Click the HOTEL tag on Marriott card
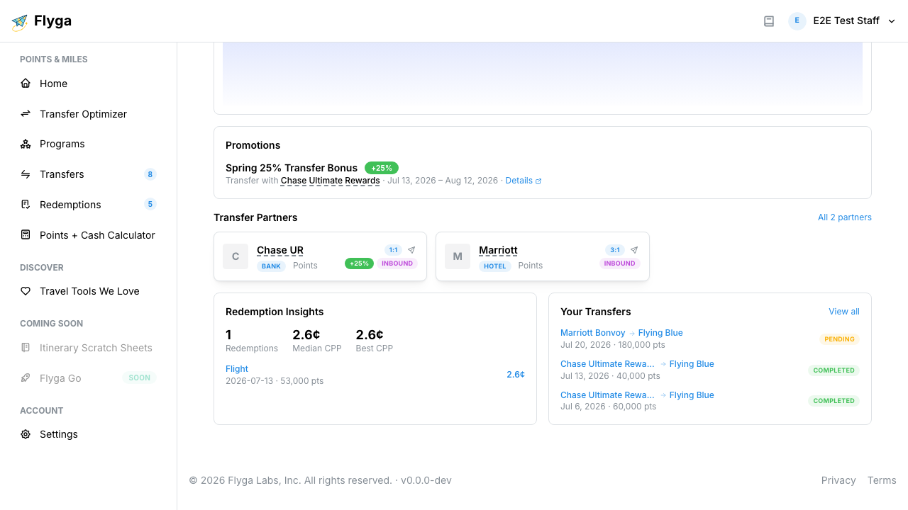 pos(495,266)
